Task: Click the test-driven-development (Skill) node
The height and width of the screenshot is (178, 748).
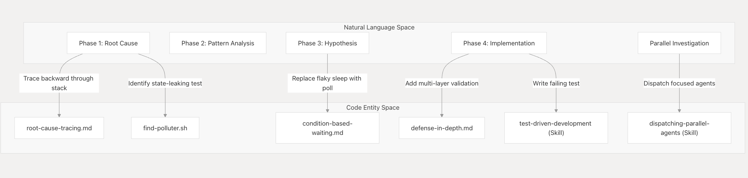Action: (x=556, y=128)
